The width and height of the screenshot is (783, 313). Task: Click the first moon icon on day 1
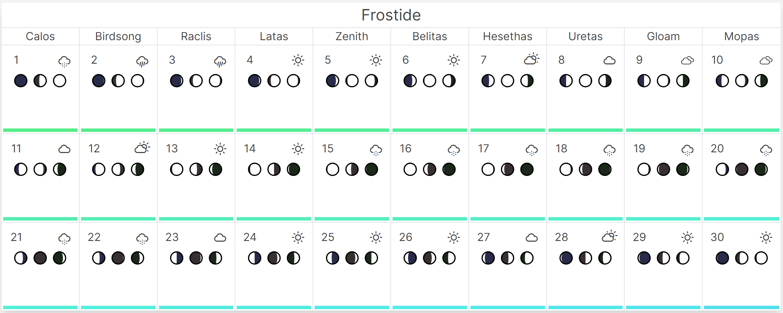(x=21, y=81)
